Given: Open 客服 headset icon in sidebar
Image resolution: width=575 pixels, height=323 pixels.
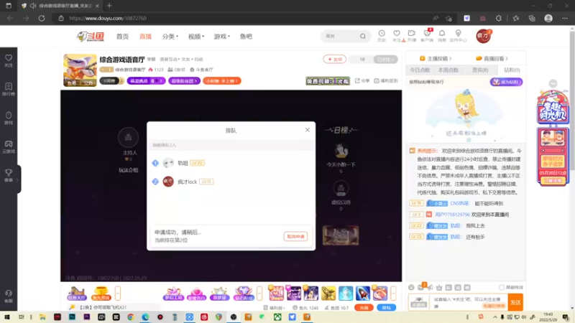Looking at the screenshot, I should tap(9, 296).
